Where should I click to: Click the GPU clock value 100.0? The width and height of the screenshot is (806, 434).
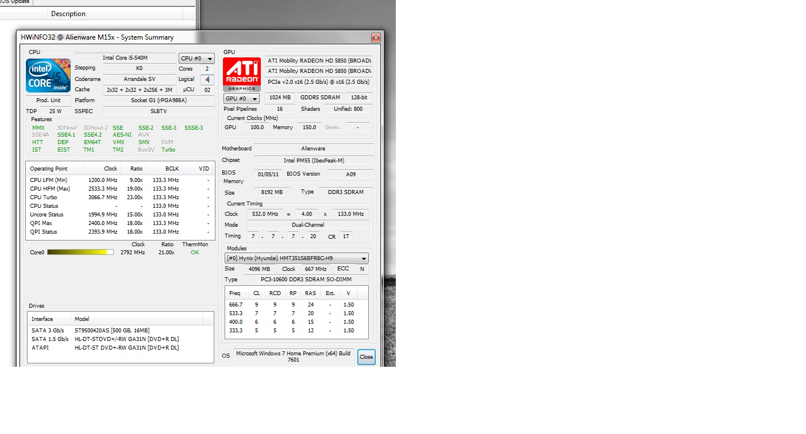pos(257,127)
